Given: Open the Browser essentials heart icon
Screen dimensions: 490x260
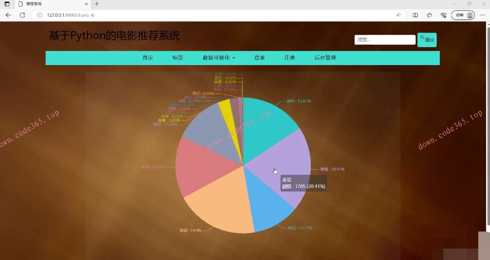Looking at the screenshot, I should coord(443,15).
